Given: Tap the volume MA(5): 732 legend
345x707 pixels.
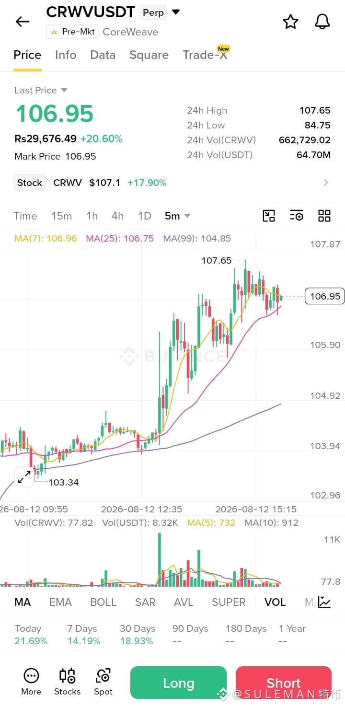Looking at the screenshot, I should [211, 522].
